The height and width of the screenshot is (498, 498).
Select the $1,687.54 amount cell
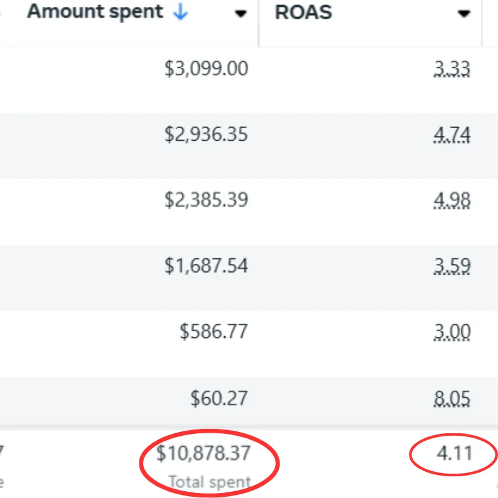(206, 266)
